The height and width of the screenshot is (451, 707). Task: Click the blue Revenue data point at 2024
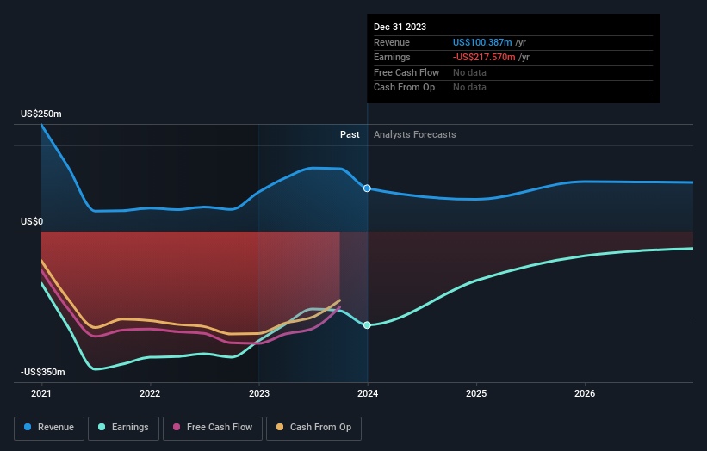point(367,188)
